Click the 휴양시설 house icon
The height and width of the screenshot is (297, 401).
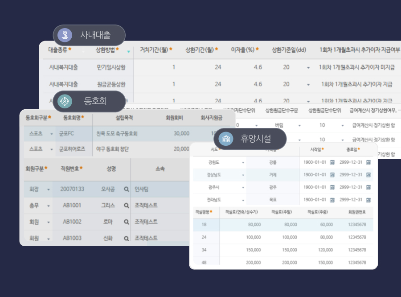[225, 139]
